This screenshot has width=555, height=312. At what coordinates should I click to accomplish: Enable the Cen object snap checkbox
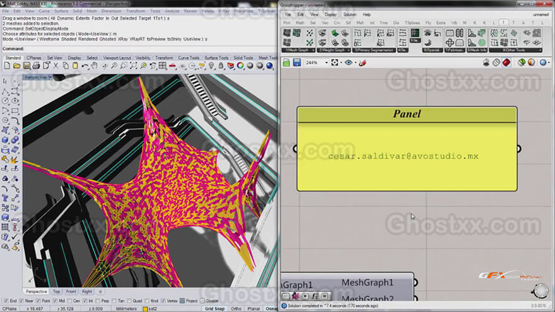(x=69, y=301)
